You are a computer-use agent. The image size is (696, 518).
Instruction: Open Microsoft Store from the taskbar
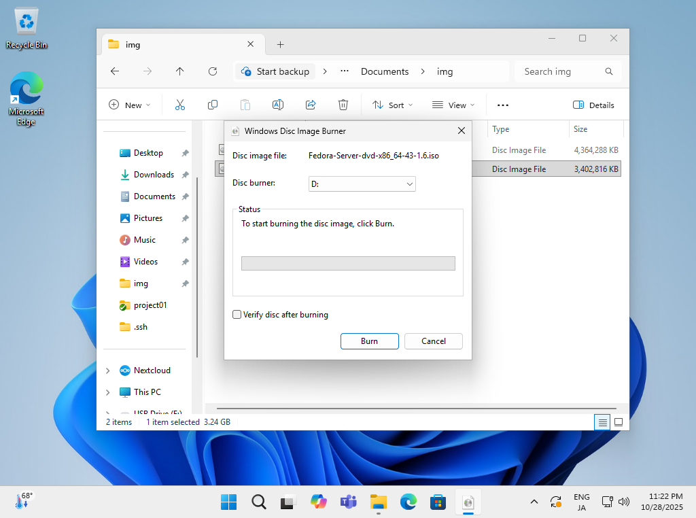[437, 502]
